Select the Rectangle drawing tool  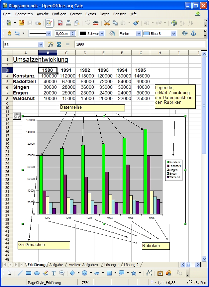(x=29, y=273)
